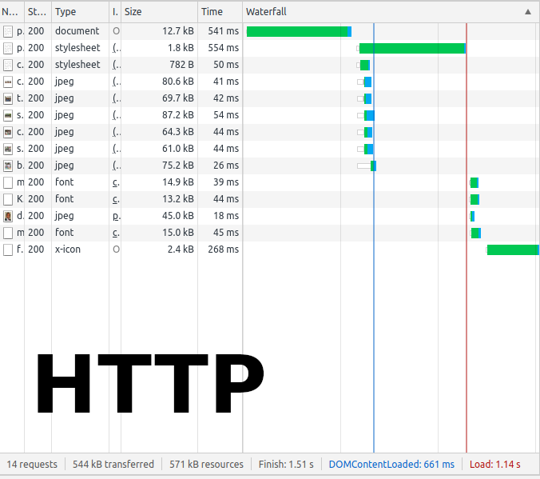
Task: Click the 69.7 kB jpeg thumbnail icon
Action: (8, 99)
